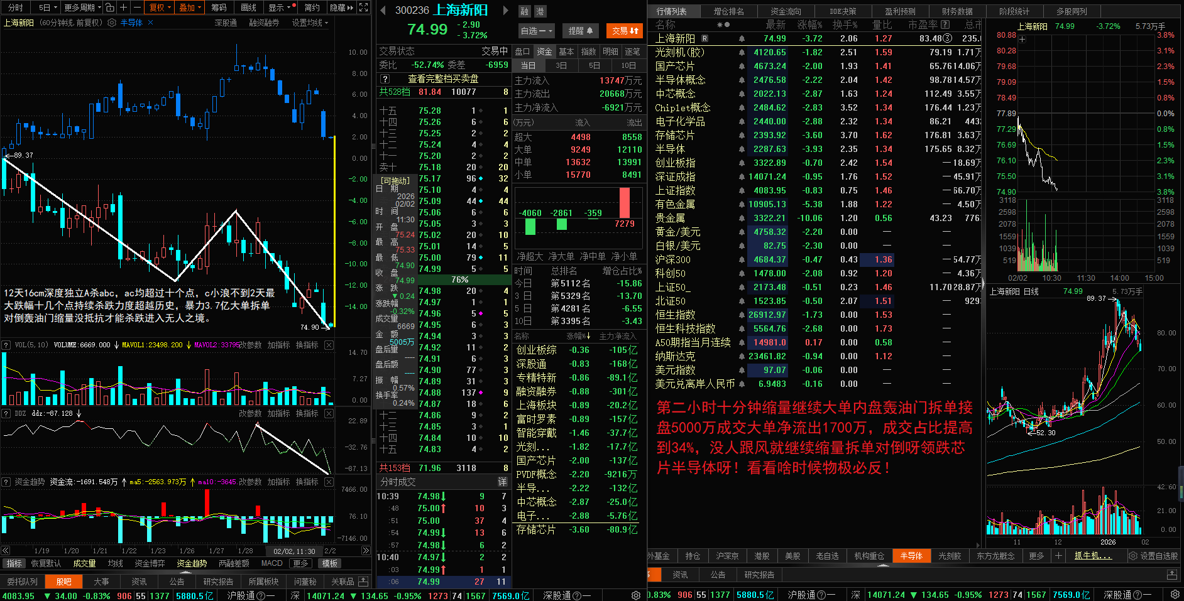This screenshot has height=601, width=1184.
Task: Click the 分时成交 detail icon
Action: (503, 482)
